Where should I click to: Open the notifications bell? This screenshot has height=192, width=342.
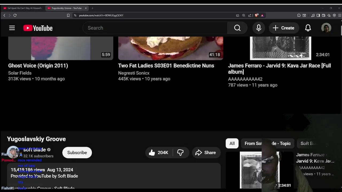point(308,28)
